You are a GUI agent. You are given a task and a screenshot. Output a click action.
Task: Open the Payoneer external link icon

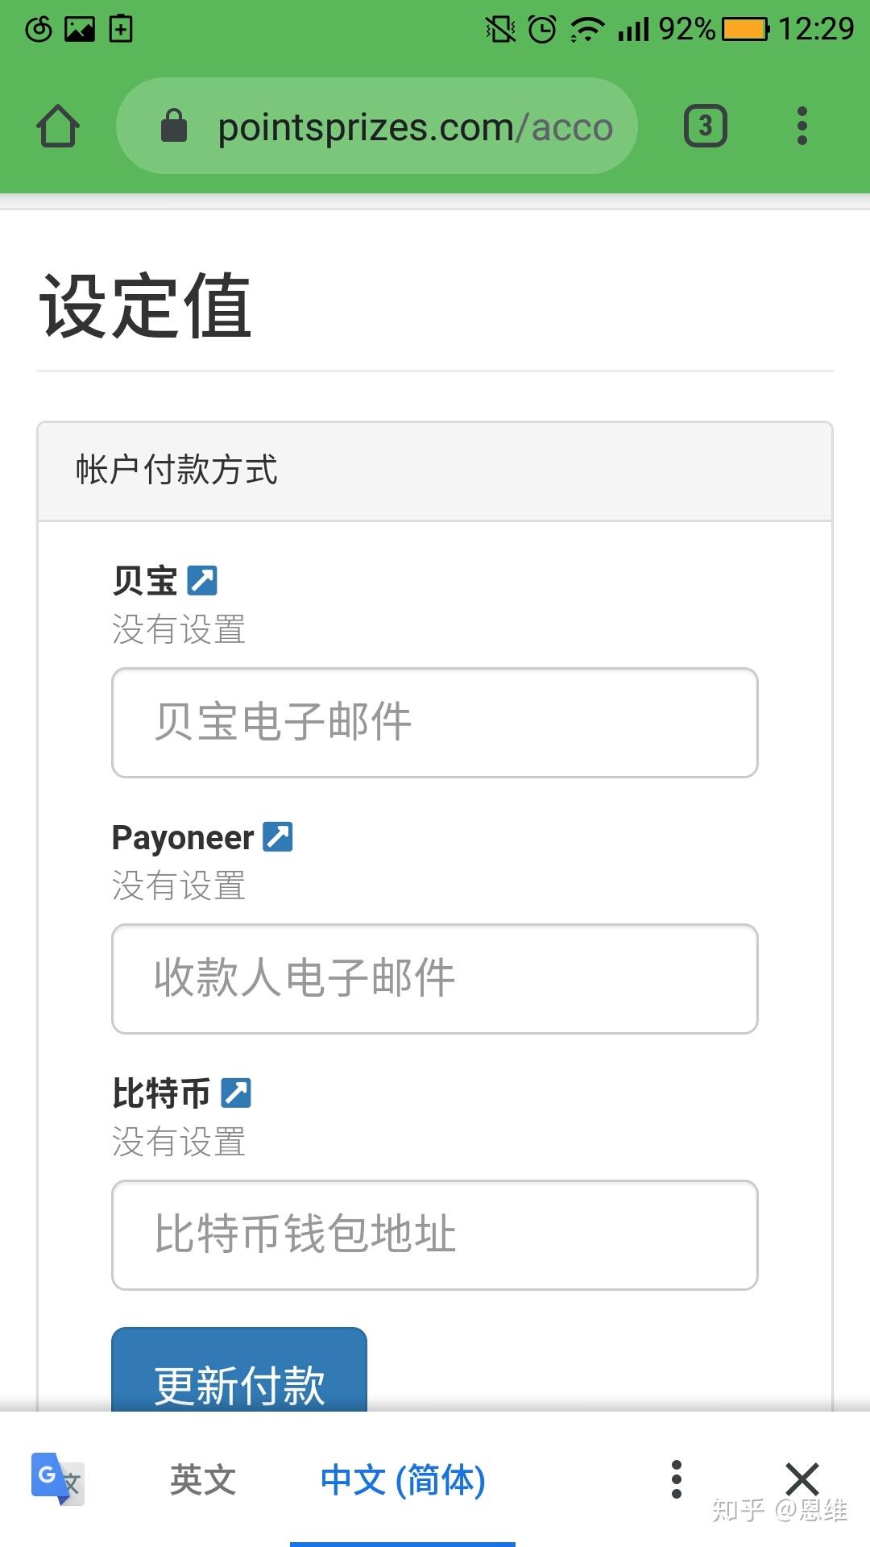[278, 836]
